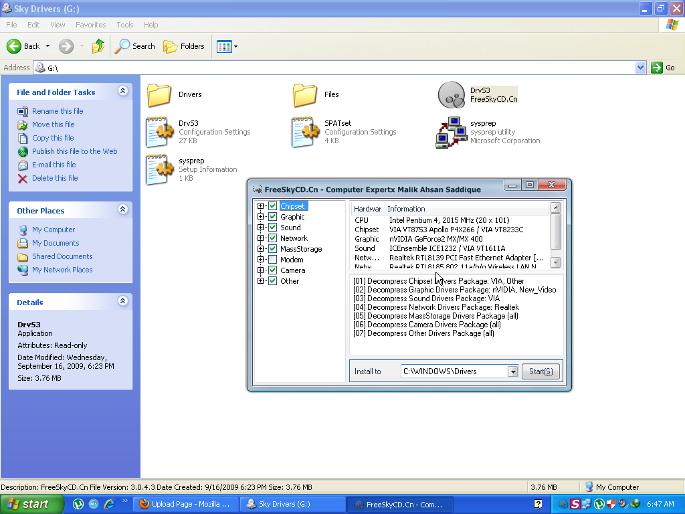The image size is (685, 514).
Task: Open the Install to path dropdown
Action: point(513,371)
